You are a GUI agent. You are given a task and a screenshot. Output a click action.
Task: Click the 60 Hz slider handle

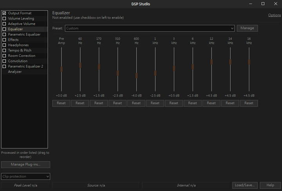point(80,65)
